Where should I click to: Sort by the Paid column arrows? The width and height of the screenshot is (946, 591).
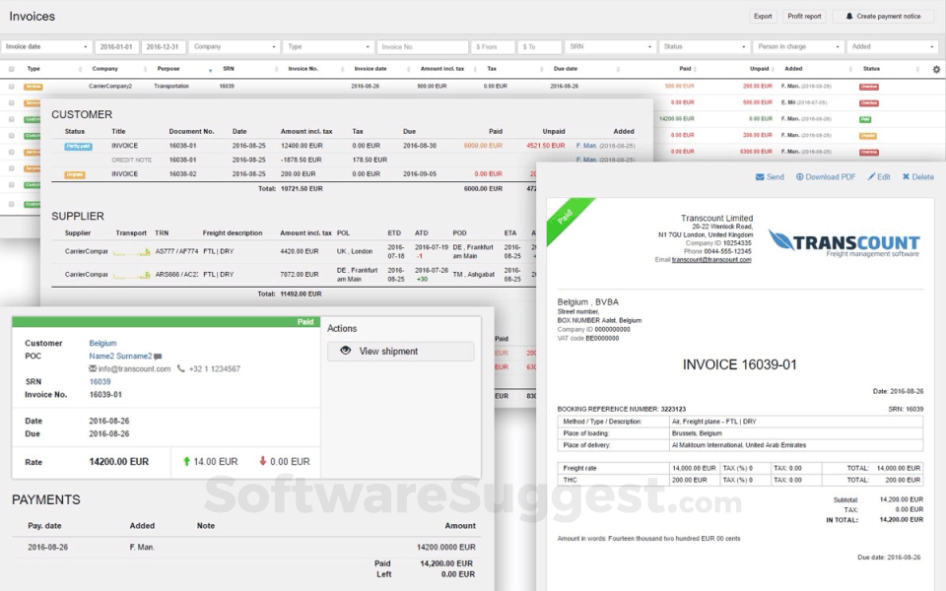click(696, 69)
